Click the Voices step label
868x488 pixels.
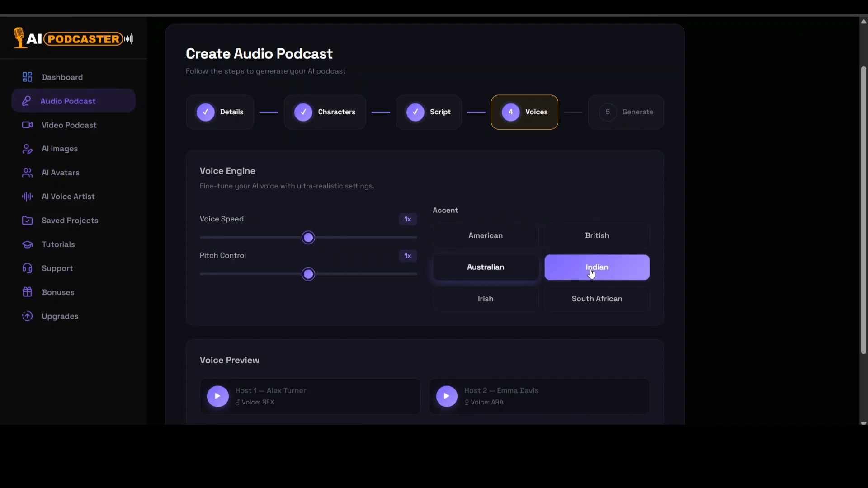[x=536, y=112]
